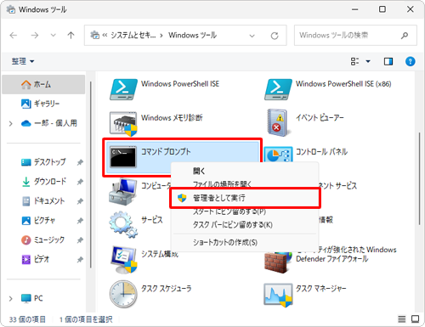Select 一郎 - 個人用 OneDrive item
The width and height of the screenshot is (425, 327).
(x=43, y=123)
